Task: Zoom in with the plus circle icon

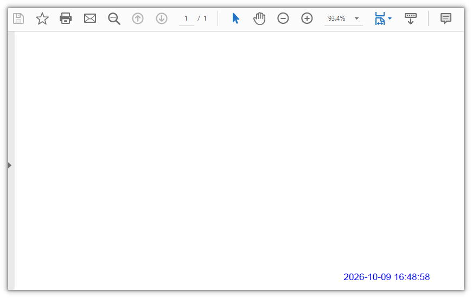Action: coord(307,18)
